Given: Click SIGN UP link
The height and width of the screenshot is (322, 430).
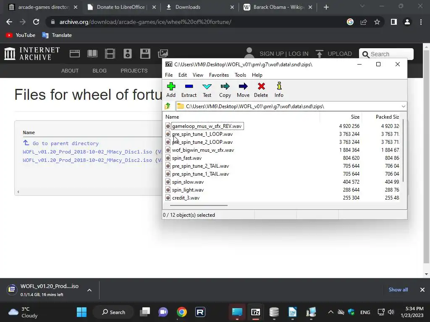Looking at the screenshot, I should 272,54.
